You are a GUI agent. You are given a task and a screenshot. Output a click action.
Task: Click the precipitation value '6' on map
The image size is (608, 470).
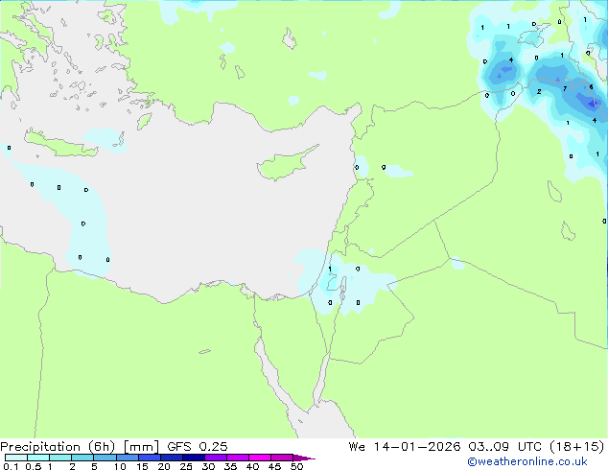[x=591, y=87]
